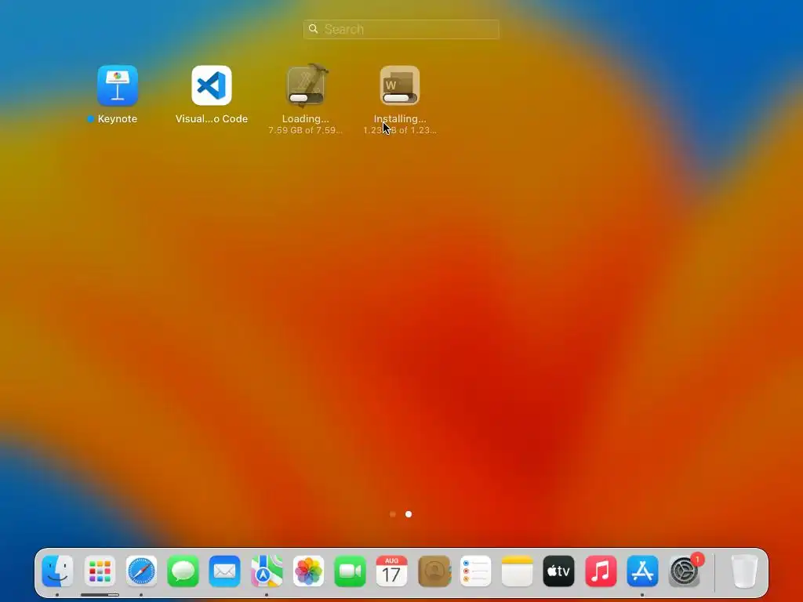Open Calendar showing Aug 17

392,571
